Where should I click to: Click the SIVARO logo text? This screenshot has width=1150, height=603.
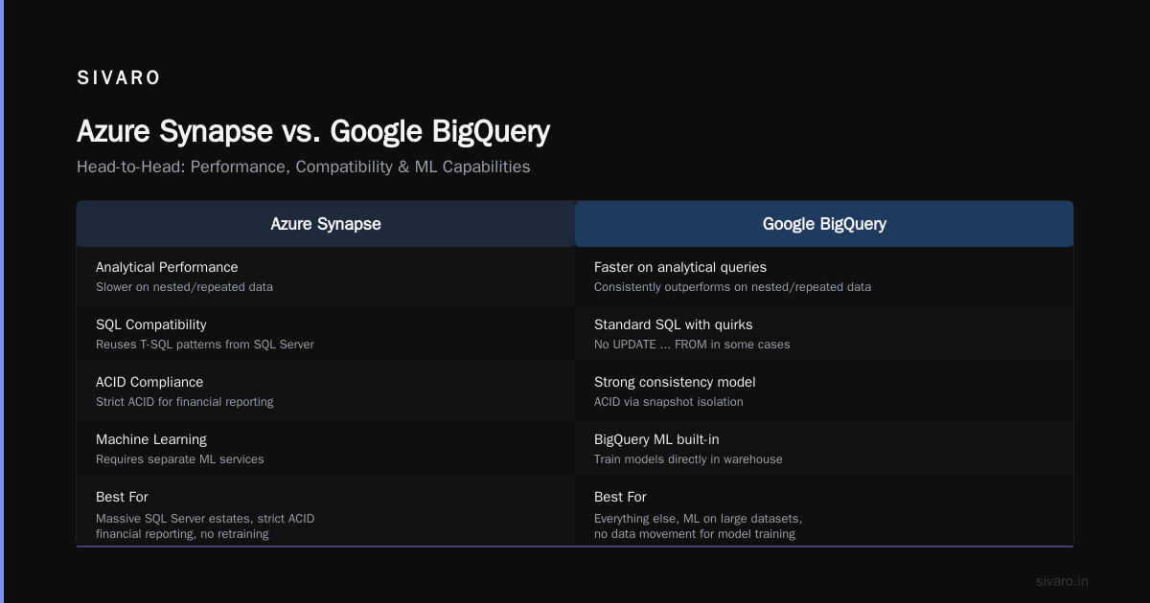119,78
